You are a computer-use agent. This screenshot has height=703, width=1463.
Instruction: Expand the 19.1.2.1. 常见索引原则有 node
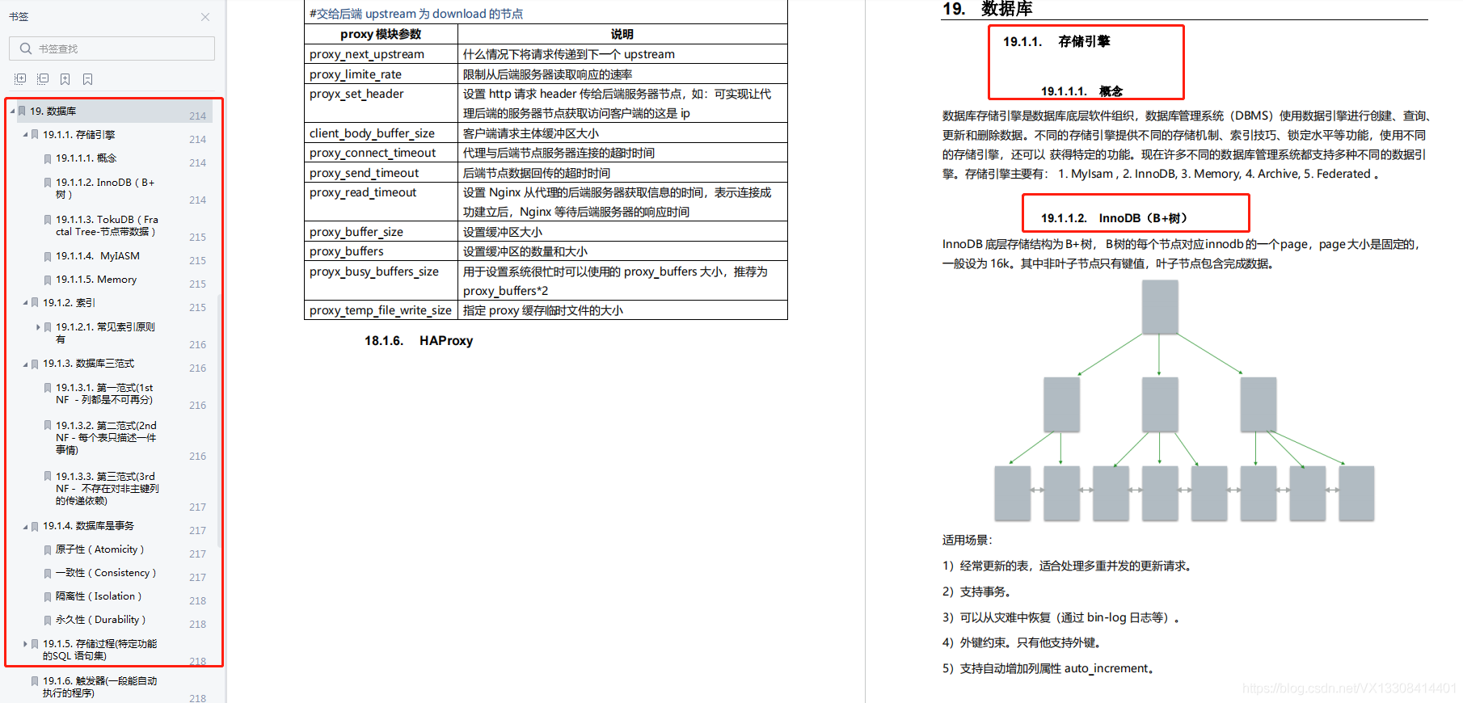38,327
